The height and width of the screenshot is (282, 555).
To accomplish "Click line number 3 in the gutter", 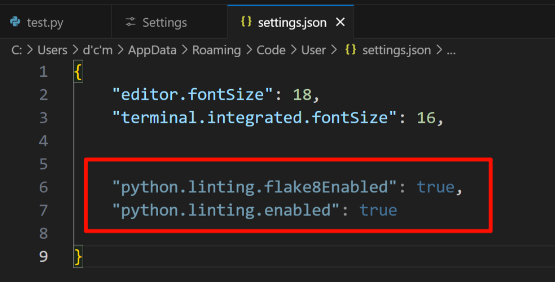I will pyautogui.click(x=44, y=118).
